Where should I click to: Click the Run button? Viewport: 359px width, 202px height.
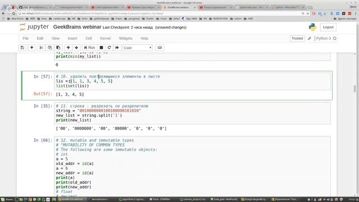pyautogui.click(x=89, y=48)
